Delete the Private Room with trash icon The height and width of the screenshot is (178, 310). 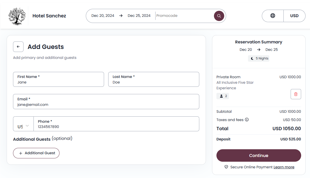pos(296,94)
